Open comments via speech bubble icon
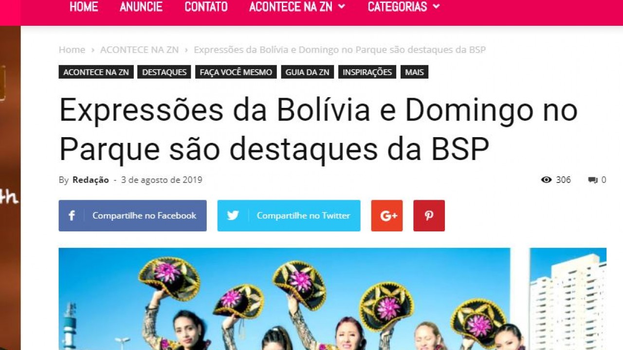The height and width of the screenshot is (350, 623). tap(592, 180)
